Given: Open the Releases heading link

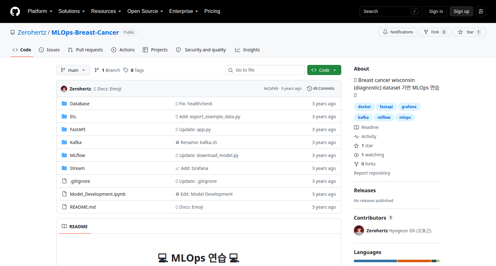Looking at the screenshot, I should pyautogui.click(x=365, y=190).
